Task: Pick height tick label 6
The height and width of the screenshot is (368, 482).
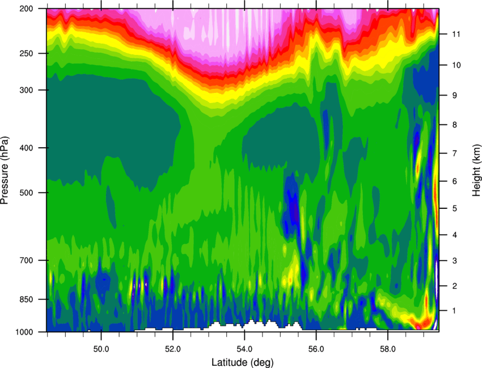Action: pyautogui.click(x=454, y=181)
